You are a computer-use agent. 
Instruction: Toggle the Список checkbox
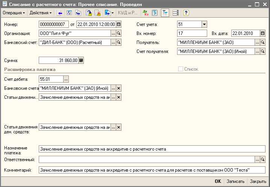pyautogui.click(x=181, y=69)
